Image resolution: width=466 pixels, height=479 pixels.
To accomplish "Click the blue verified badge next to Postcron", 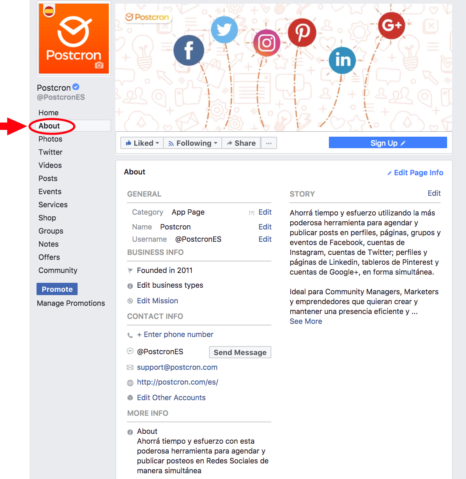I will (76, 87).
